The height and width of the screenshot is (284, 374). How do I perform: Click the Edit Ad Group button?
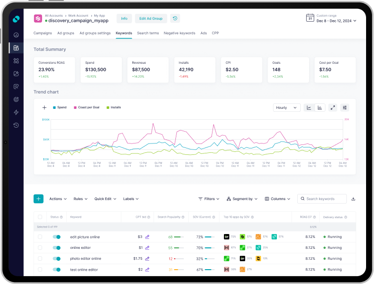click(151, 18)
